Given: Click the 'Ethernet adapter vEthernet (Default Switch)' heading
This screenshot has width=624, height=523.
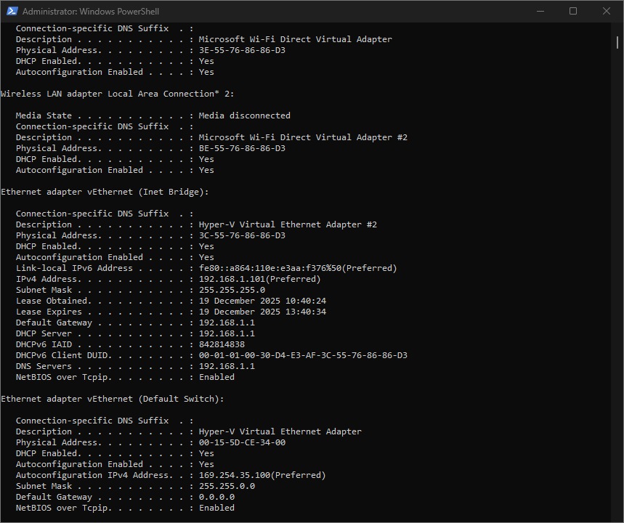Looking at the screenshot, I should [x=113, y=399].
